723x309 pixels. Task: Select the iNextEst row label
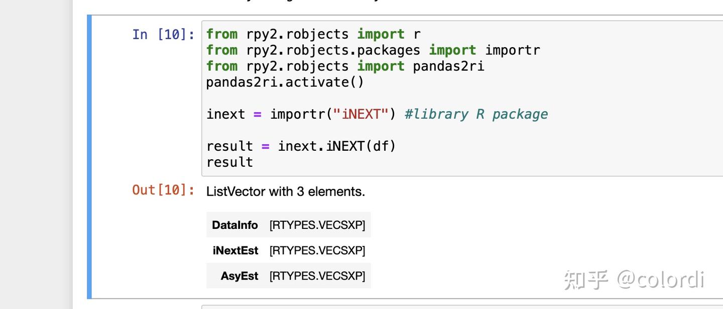click(x=235, y=250)
